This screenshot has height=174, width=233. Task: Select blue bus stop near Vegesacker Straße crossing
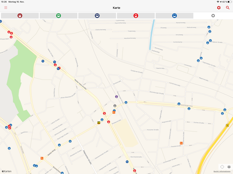70,141
